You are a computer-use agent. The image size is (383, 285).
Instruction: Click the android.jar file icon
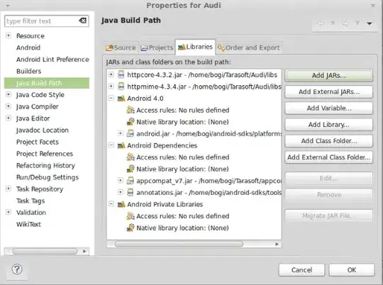pyautogui.click(x=131, y=133)
